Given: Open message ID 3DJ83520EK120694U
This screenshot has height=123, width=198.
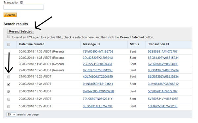Looking at the screenshot, I should click(98, 58).
